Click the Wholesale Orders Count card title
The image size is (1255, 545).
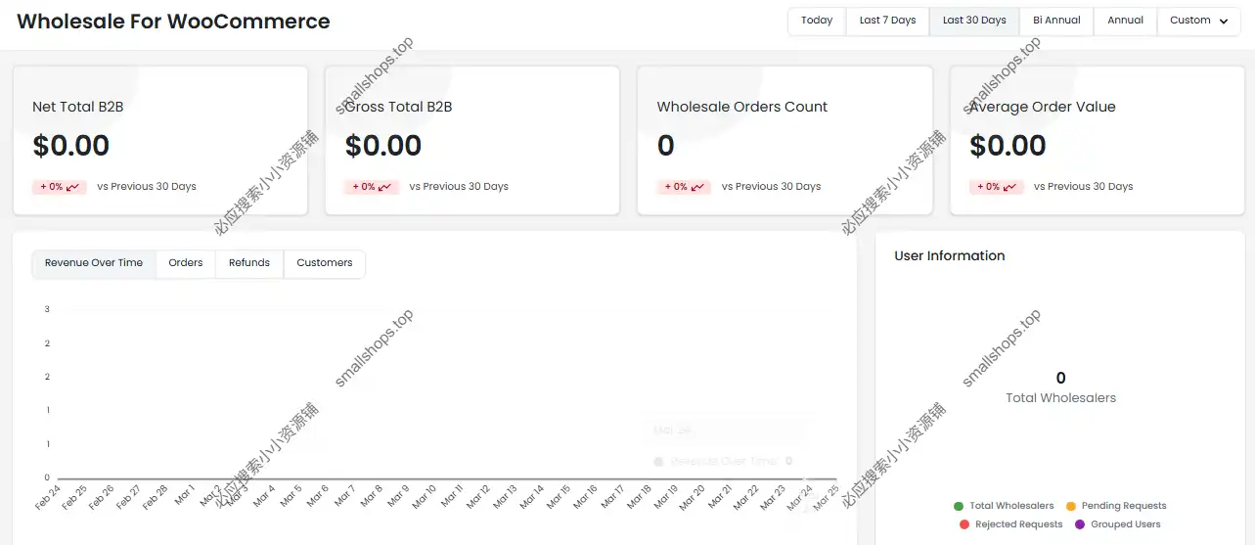[x=742, y=107]
